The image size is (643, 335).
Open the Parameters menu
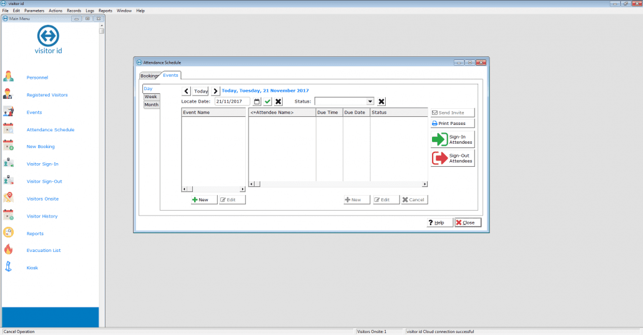point(34,11)
